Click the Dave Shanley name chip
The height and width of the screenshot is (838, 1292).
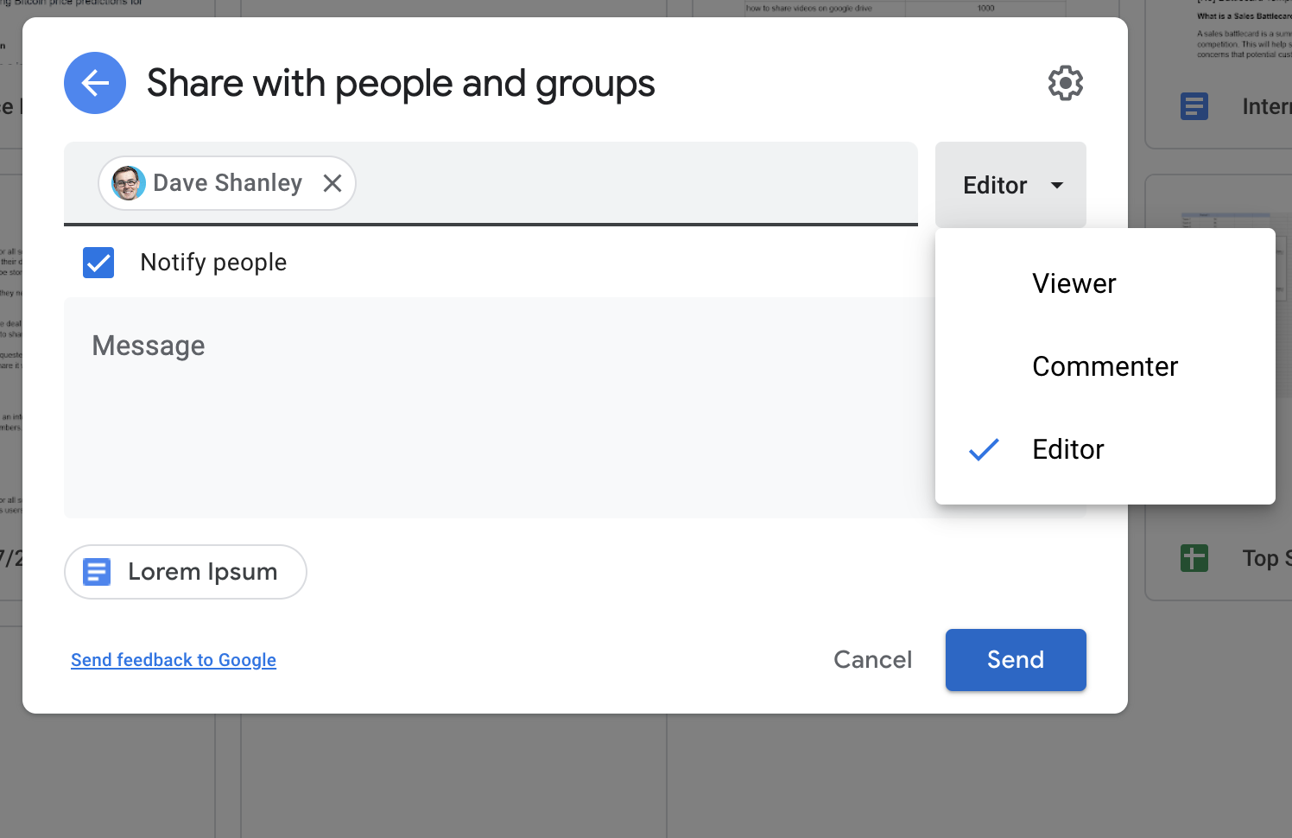coord(227,183)
